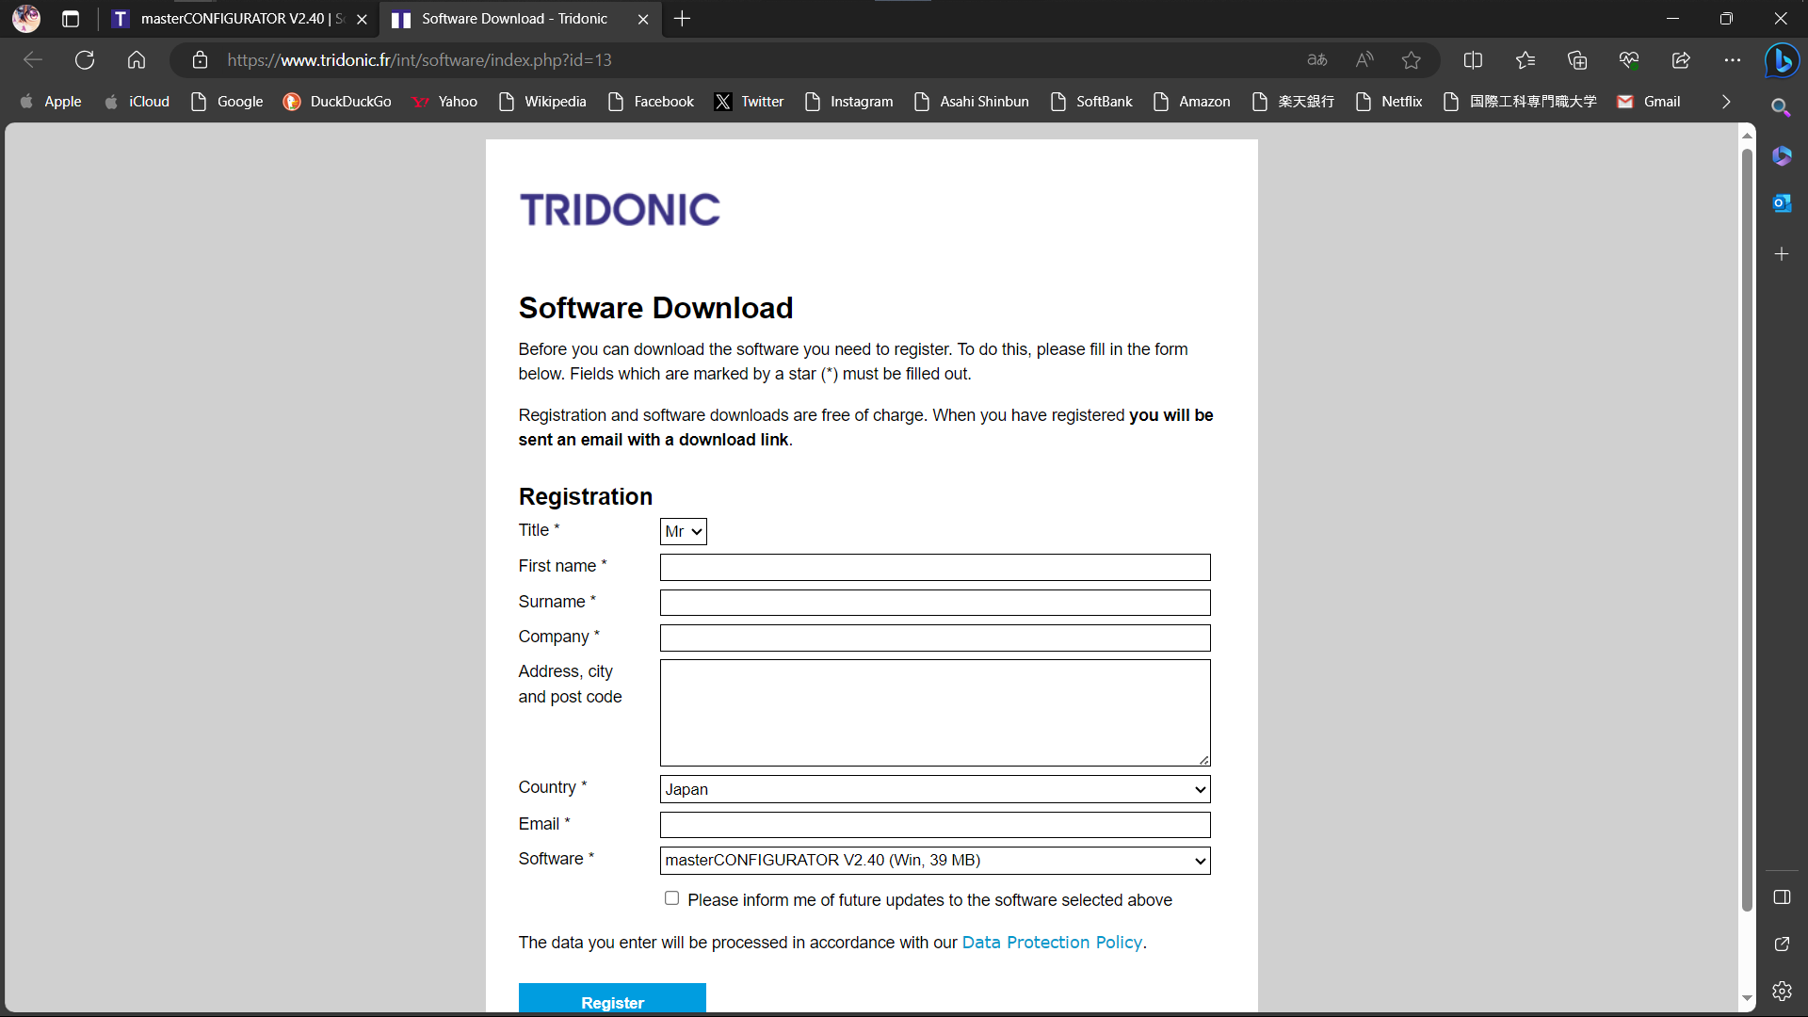Open the Country dropdown showing Japan

tap(934, 789)
